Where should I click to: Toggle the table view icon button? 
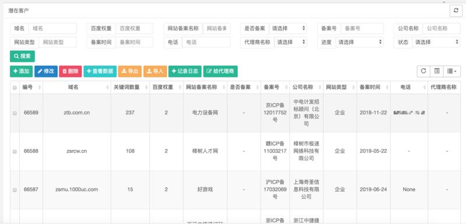[x=437, y=71]
